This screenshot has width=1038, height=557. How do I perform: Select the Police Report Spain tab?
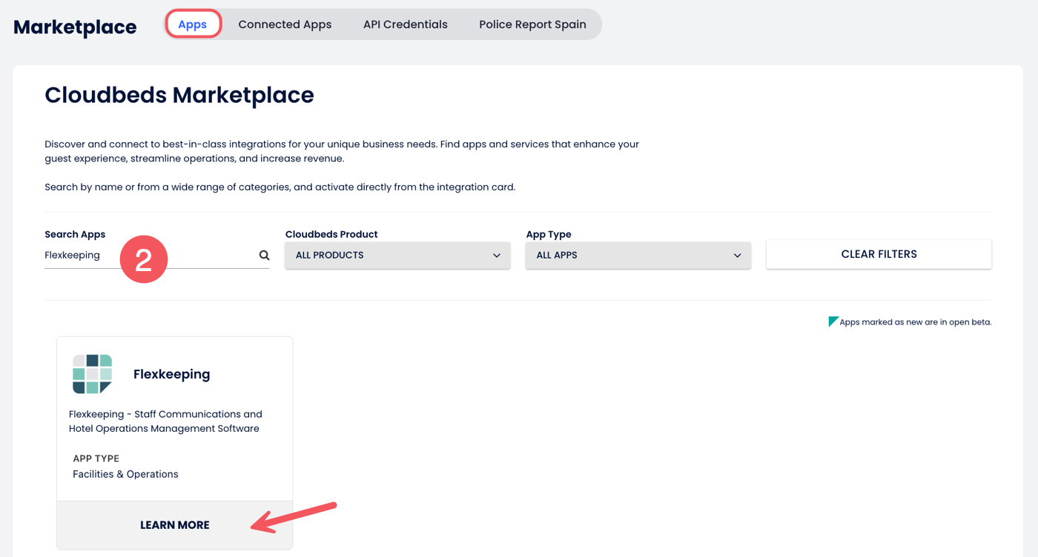[532, 24]
